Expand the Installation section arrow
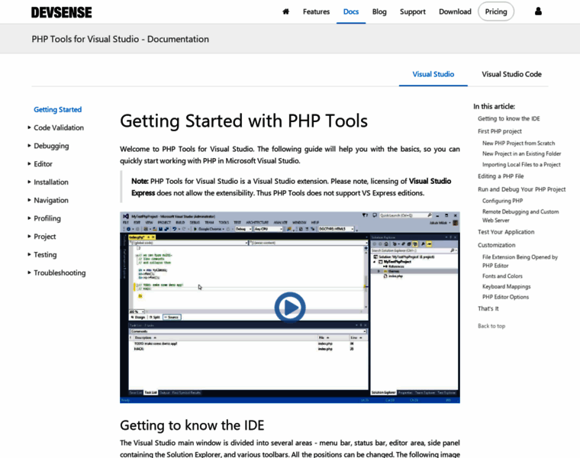 click(x=29, y=182)
